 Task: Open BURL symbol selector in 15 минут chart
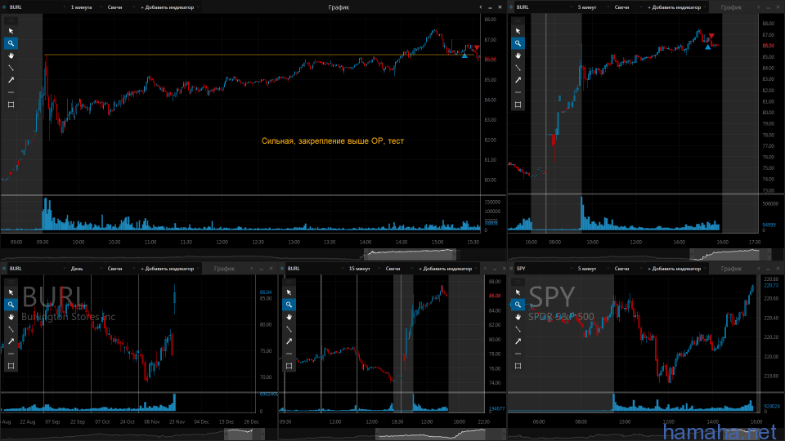click(x=314, y=269)
